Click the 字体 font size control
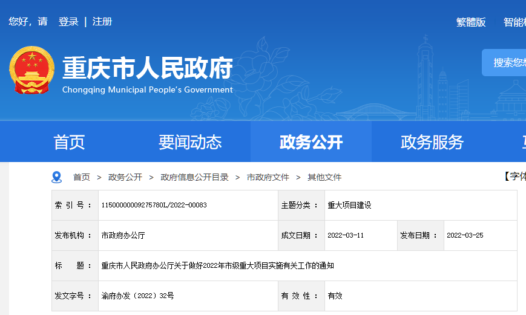Screen dimensions: 526x315 point(514,177)
